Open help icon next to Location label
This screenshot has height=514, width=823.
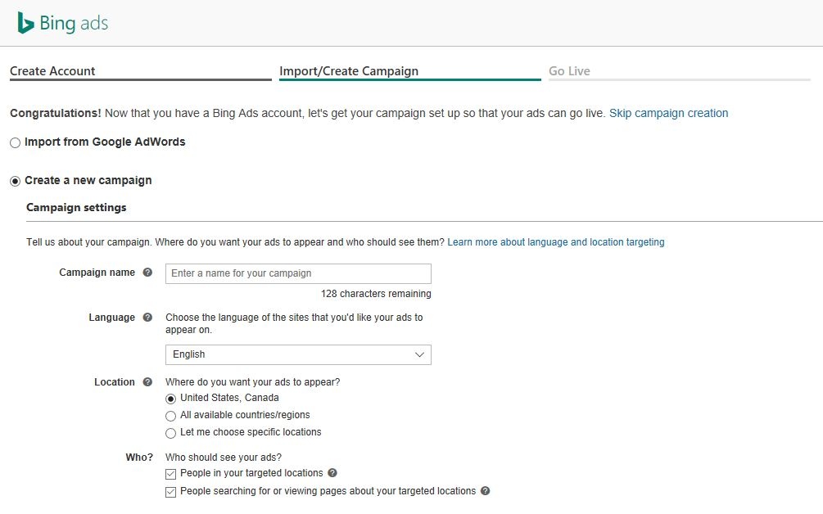click(147, 382)
